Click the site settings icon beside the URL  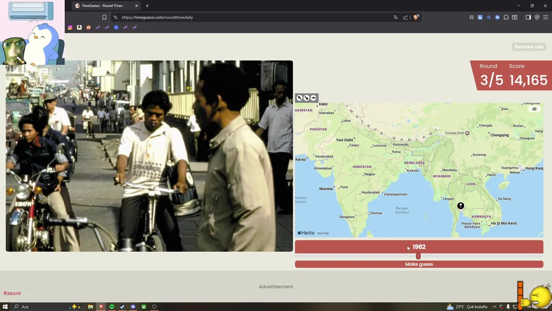point(115,17)
